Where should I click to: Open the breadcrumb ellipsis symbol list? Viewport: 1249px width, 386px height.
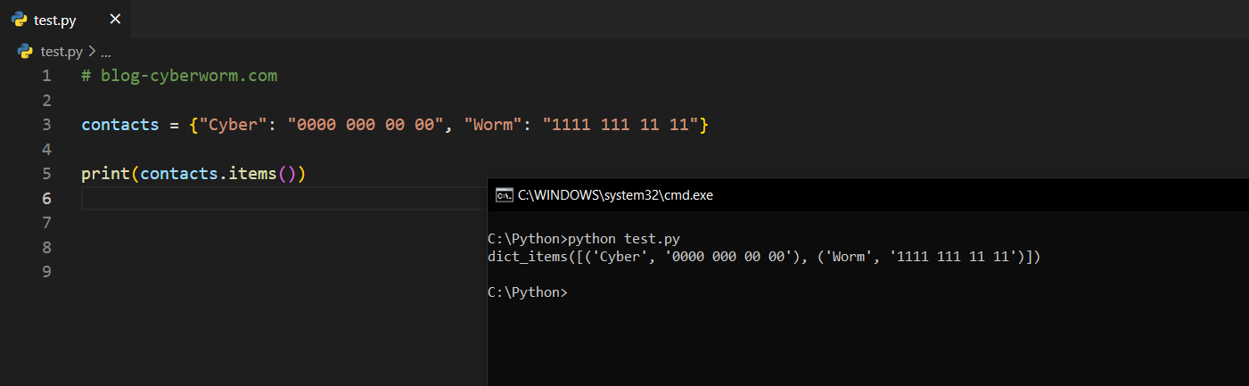pos(105,52)
